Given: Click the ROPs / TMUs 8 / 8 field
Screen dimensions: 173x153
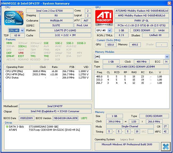Looking at the screenshot, I should pyautogui.click(x=121, y=35).
